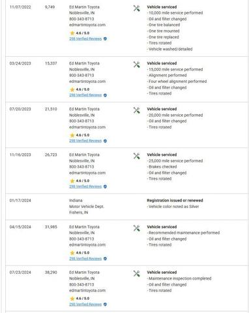The image size is (249, 313).
Task: Open Verified Reviews link for 11/16/2023 entry
Action: [85, 186]
